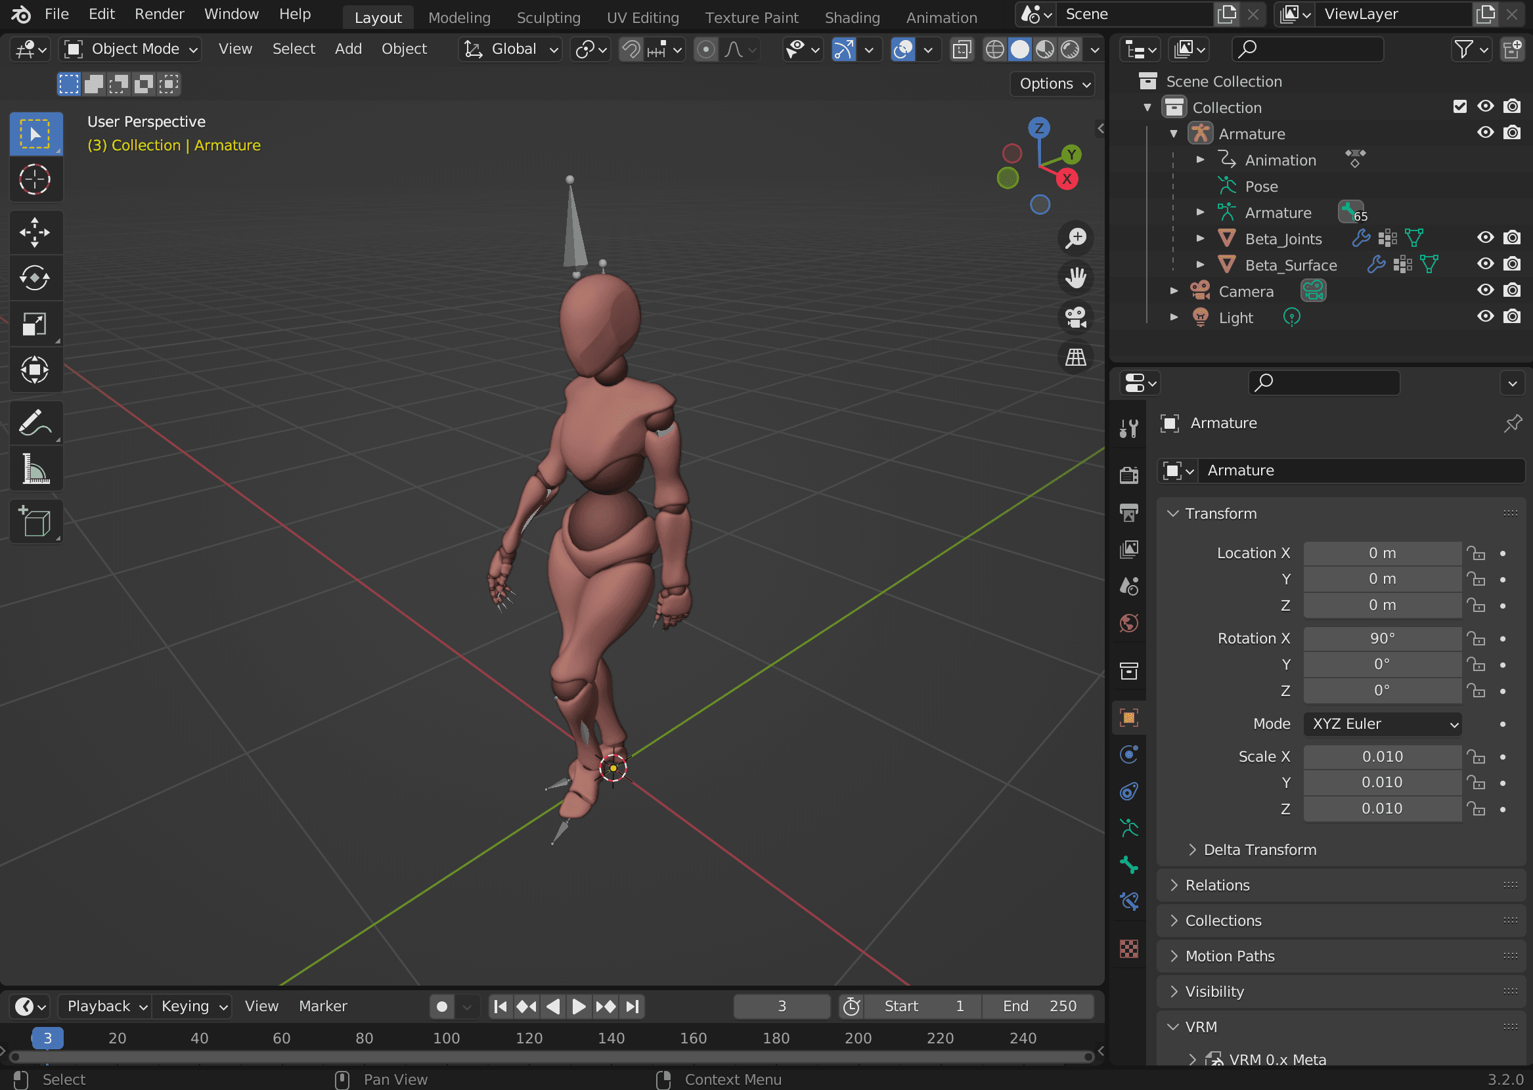Click frame 100 on timeline ruler

(x=447, y=1037)
